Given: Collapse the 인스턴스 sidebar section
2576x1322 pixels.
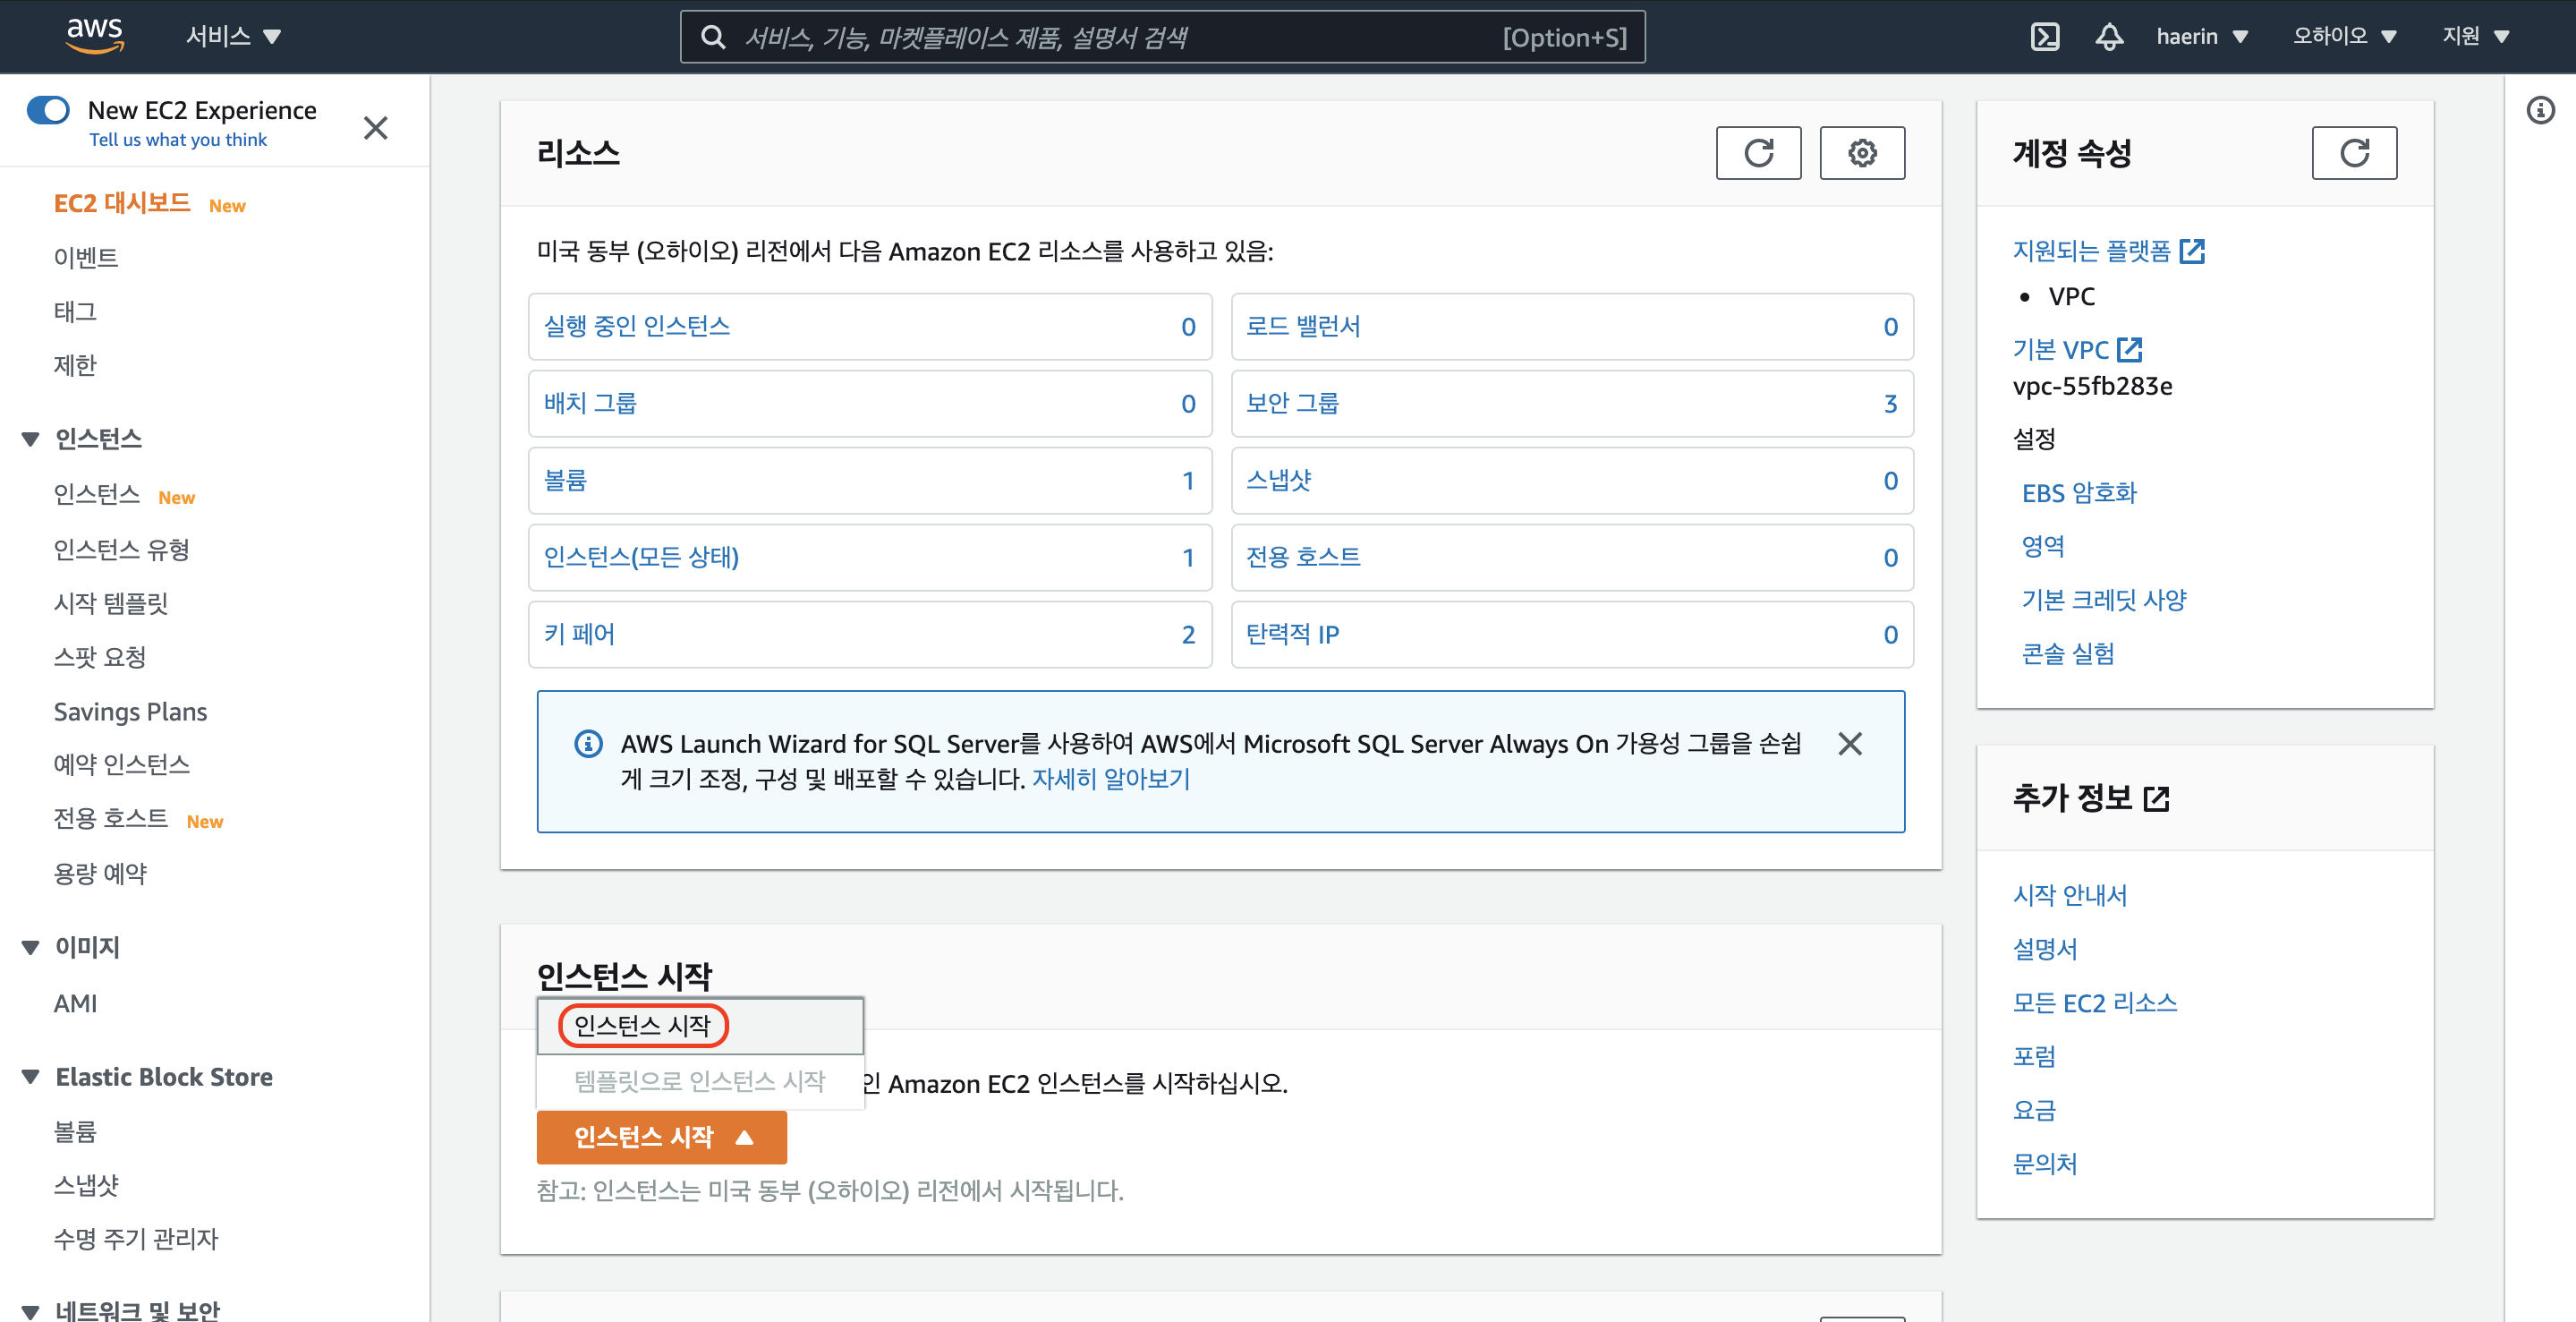Looking at the screenshot, I should 31,439.
